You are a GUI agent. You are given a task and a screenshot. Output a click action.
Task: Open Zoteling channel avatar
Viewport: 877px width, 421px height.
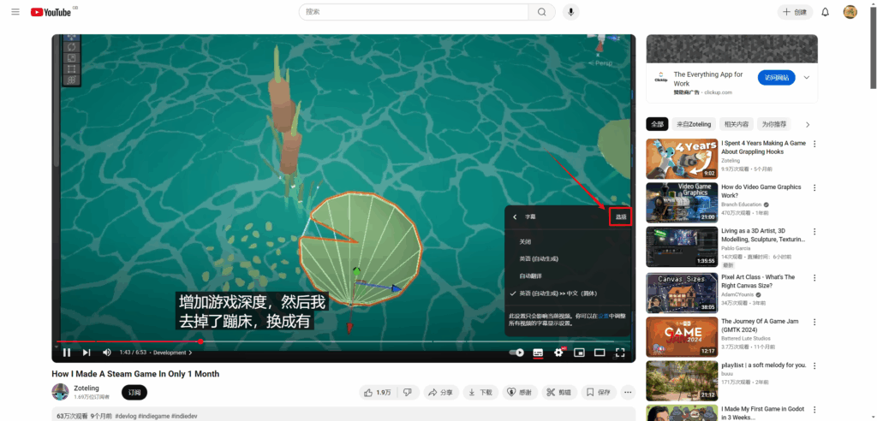coord(60,392)
